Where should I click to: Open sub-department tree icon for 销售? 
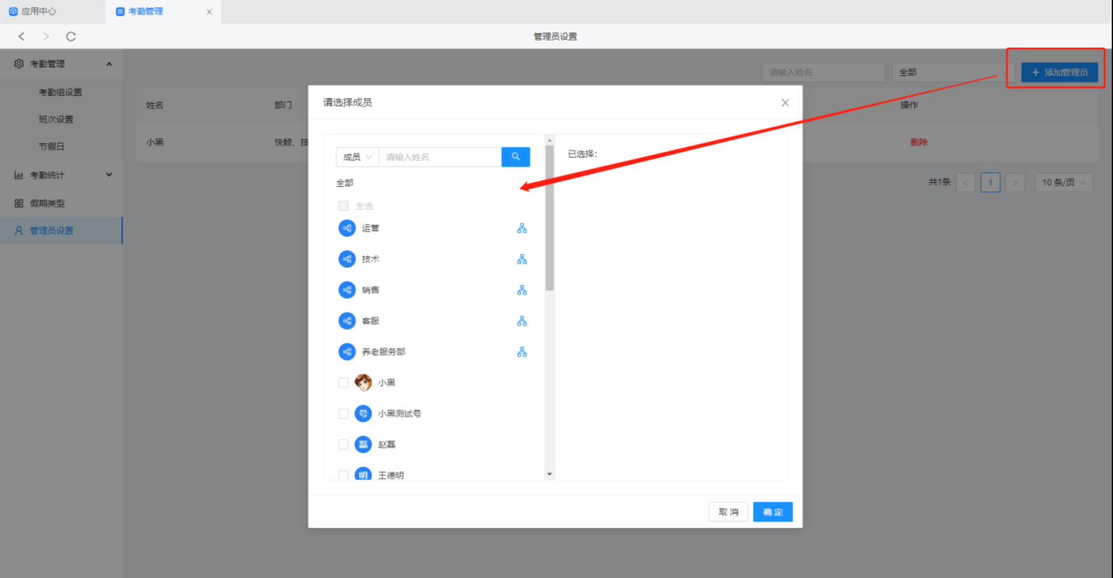click(522, 290)
